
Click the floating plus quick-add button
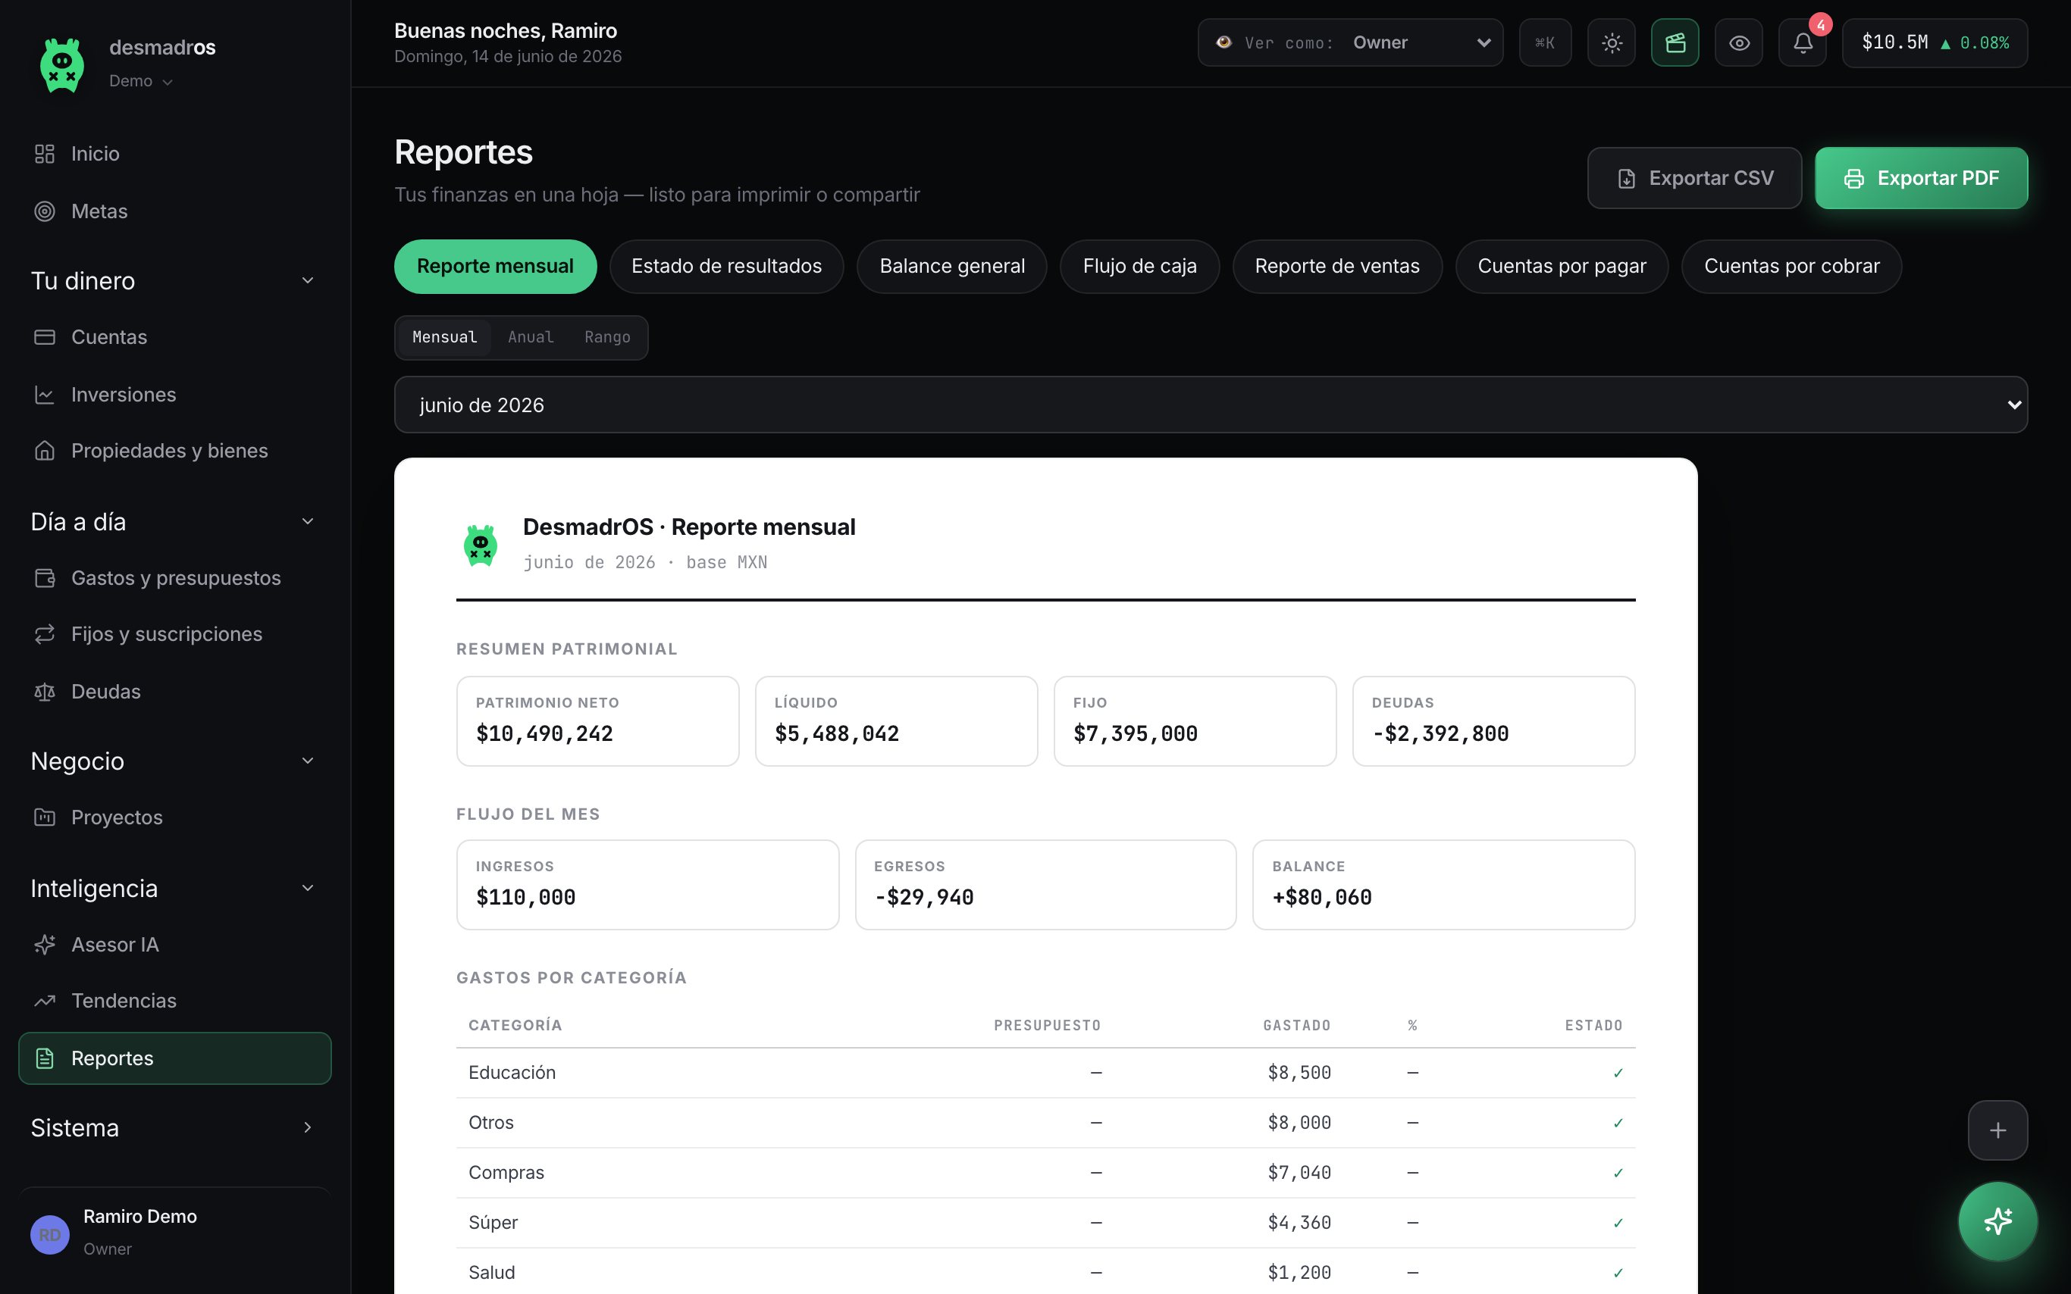(1997, 1130)
